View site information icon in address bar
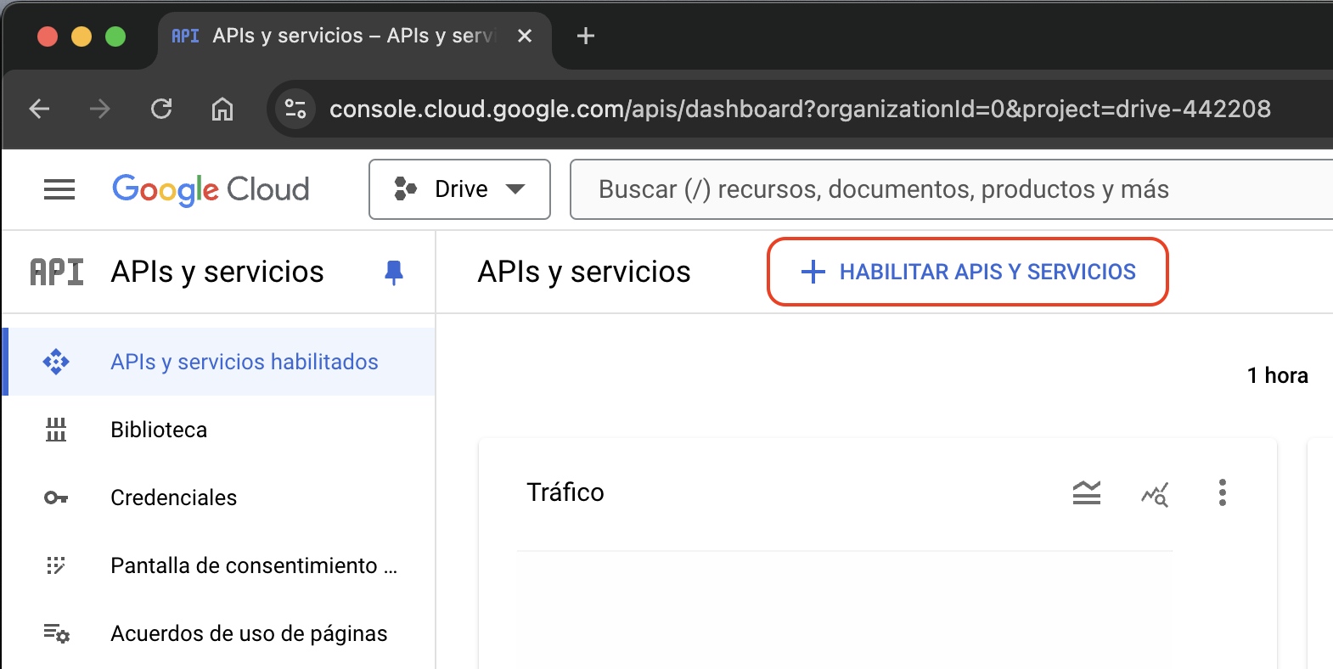The height and width of the screenshot is (669, 1333). [x=295, y=109]
